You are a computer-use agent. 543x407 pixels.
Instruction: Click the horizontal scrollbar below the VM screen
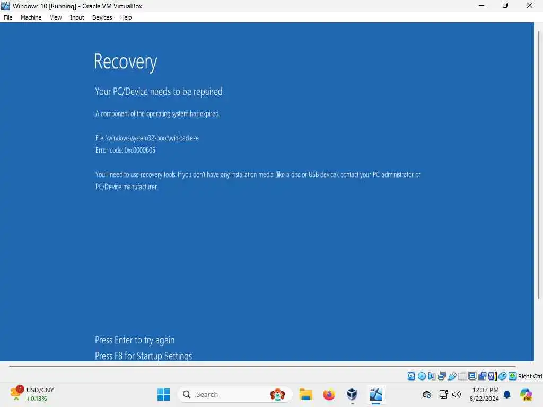click(x=262, y=366)
